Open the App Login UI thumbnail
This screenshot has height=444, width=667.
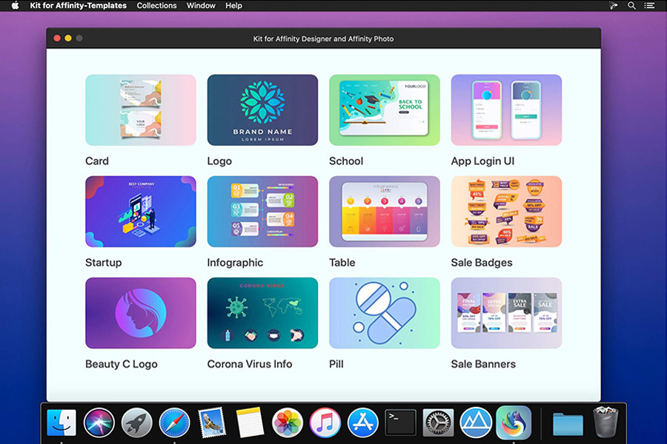pyautogui.click(x=506, y=110)
